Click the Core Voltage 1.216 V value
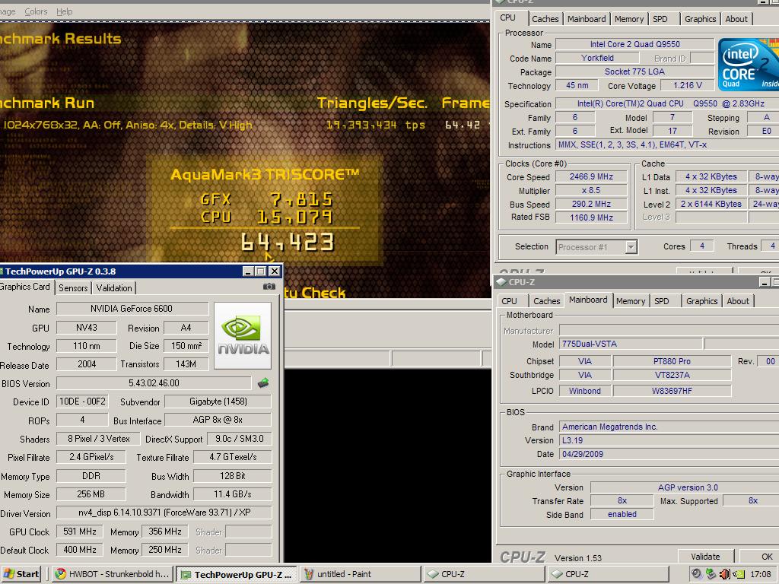Image resolution: width=779 pixels, height=584 pixels. pos(688,85)
